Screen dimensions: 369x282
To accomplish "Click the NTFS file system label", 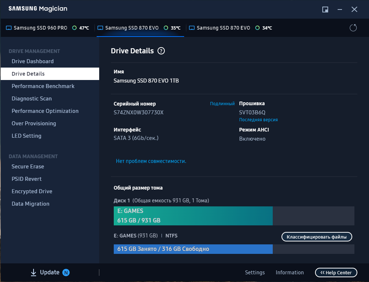I will (171, 236).
